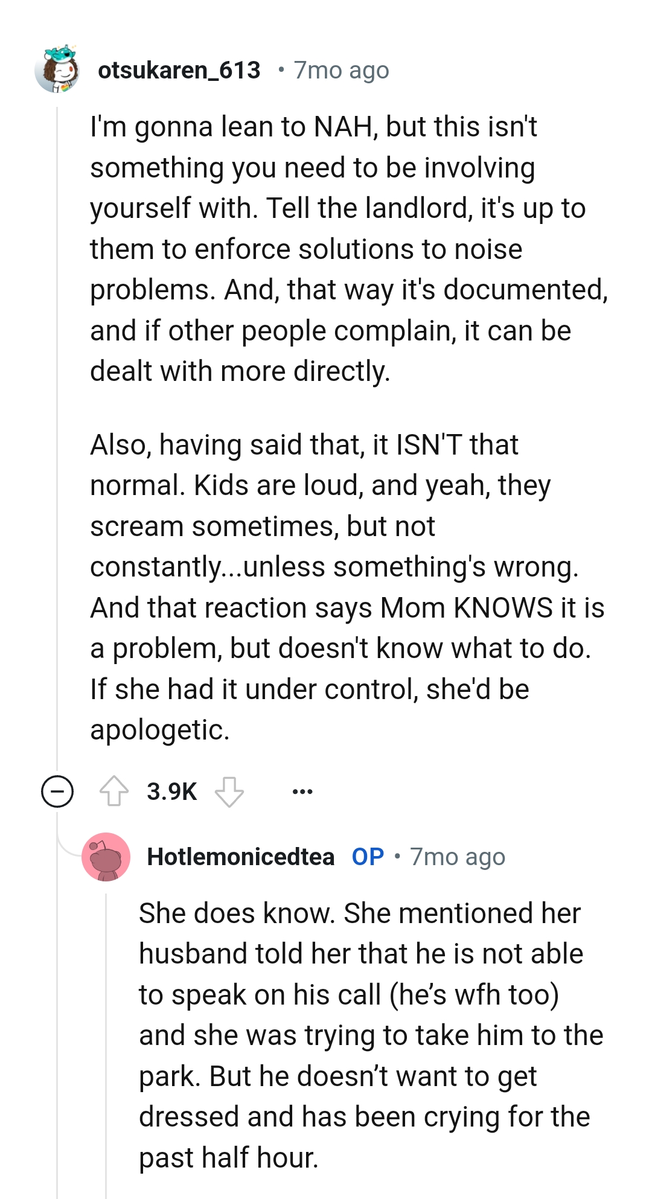
Task: Tap the 3.9K vote score
Action: 172,791
